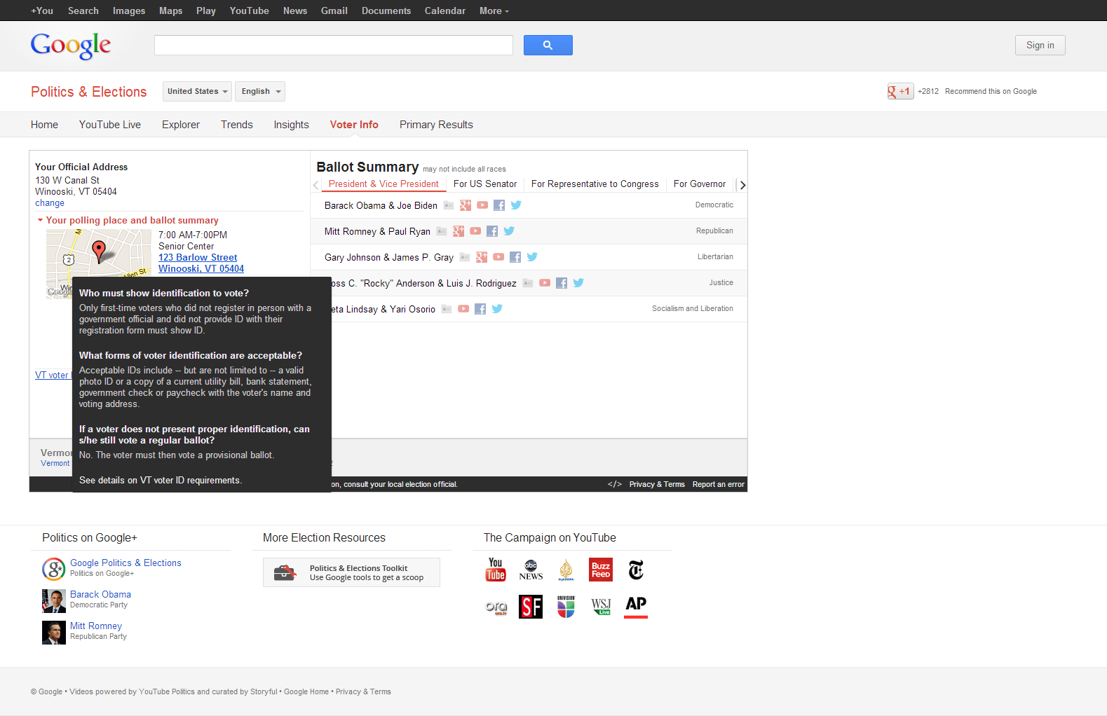Open the Ora TV campaign channel
Viewport: 1107px width, 716px height.
(496, 607)
